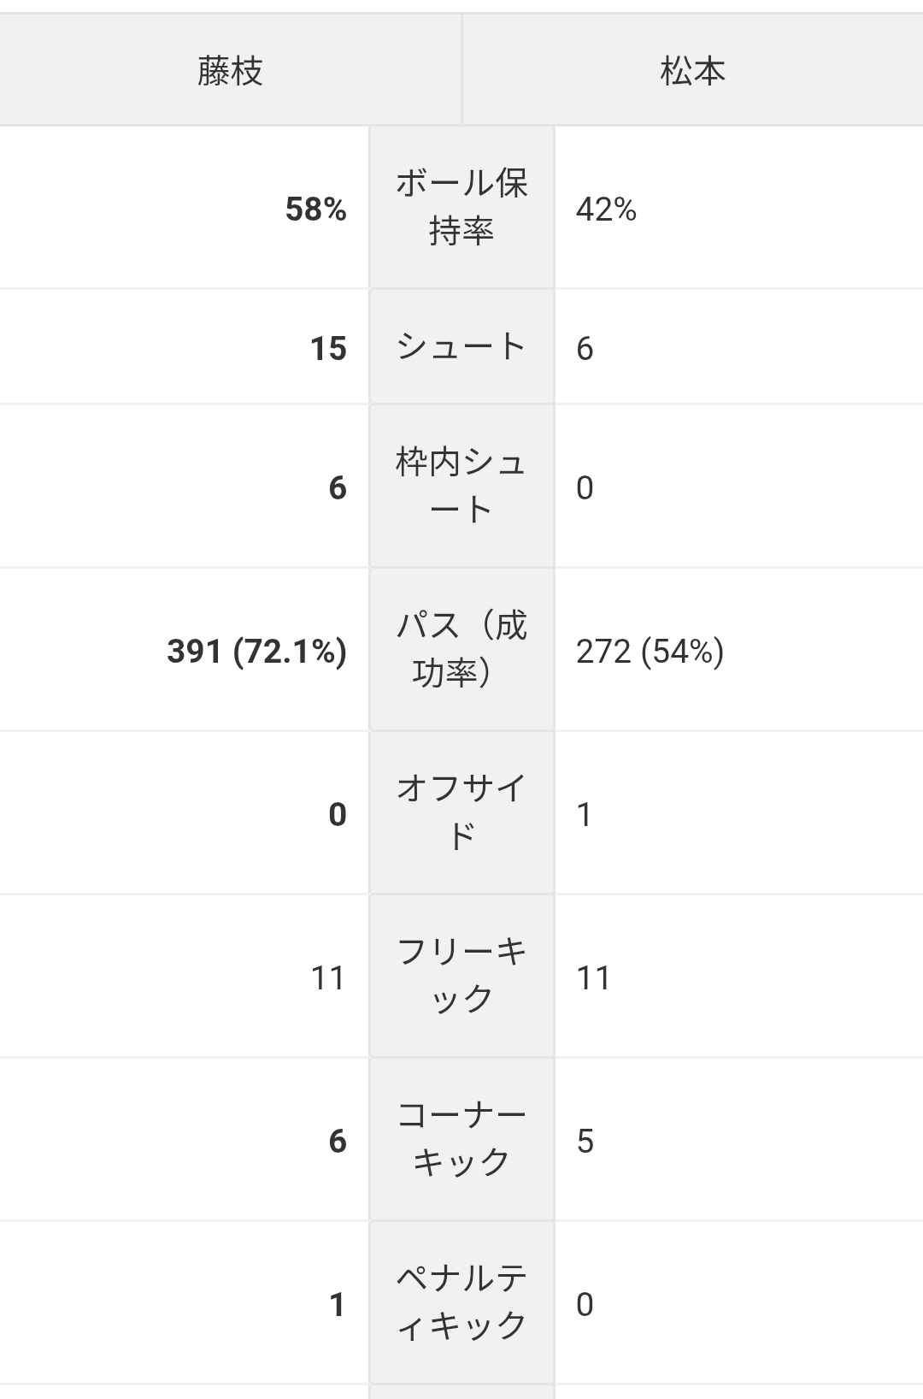Screen dimensions: 923x1399
Task: Click 藤枝's free kick count 11
Action: tap(328, 978)
